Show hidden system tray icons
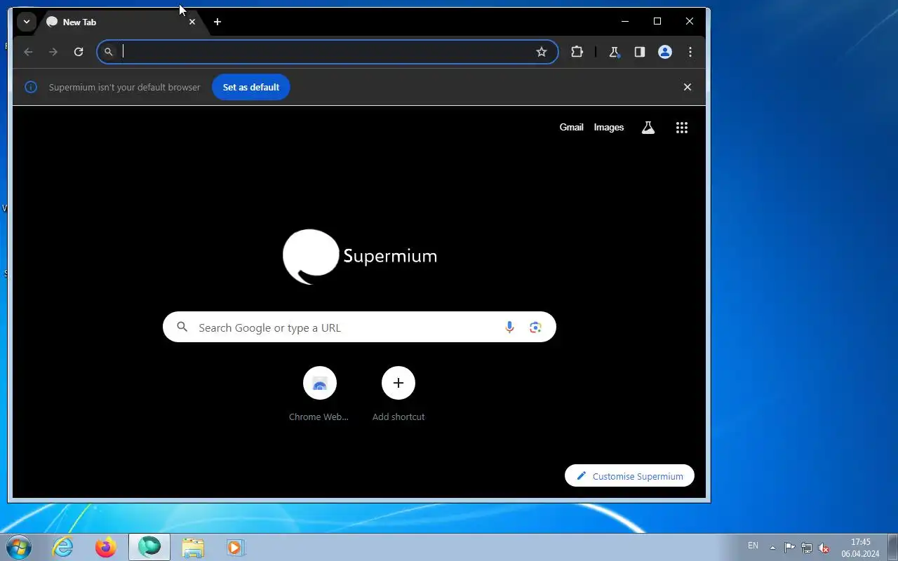This screenshot has height=561, width=898. coord(773,548)
